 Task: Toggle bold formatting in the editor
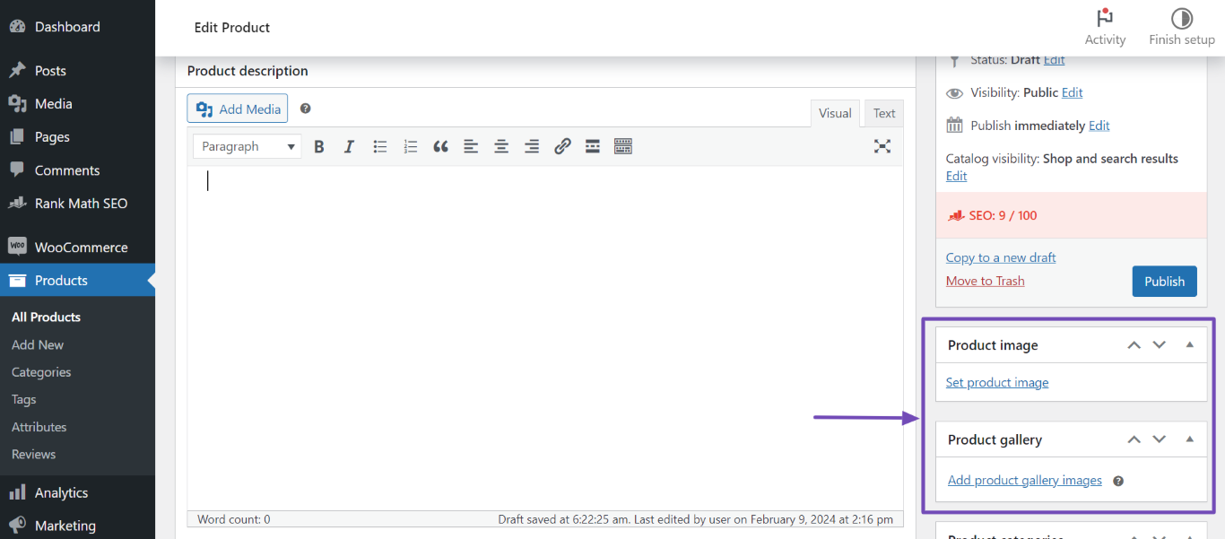point(318,145)
